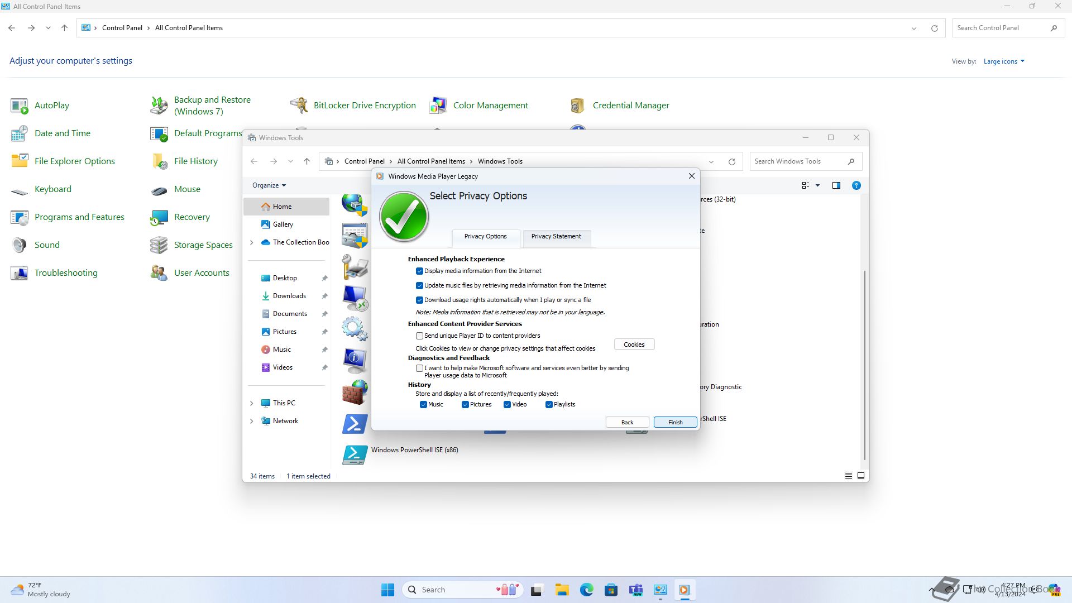Viewport: 1072px width, 603px height.
Task: Uncheck Video history checkbox
Action: coord(507,405)
